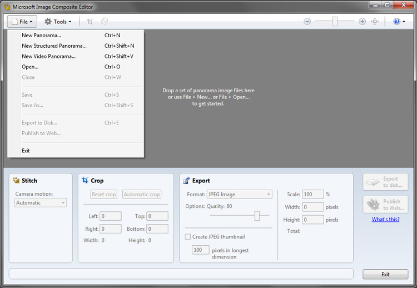Choose New Video Panorama menu entry
Image resolution: width=417 pixels, height=288 pixels.
click(49, 56)
